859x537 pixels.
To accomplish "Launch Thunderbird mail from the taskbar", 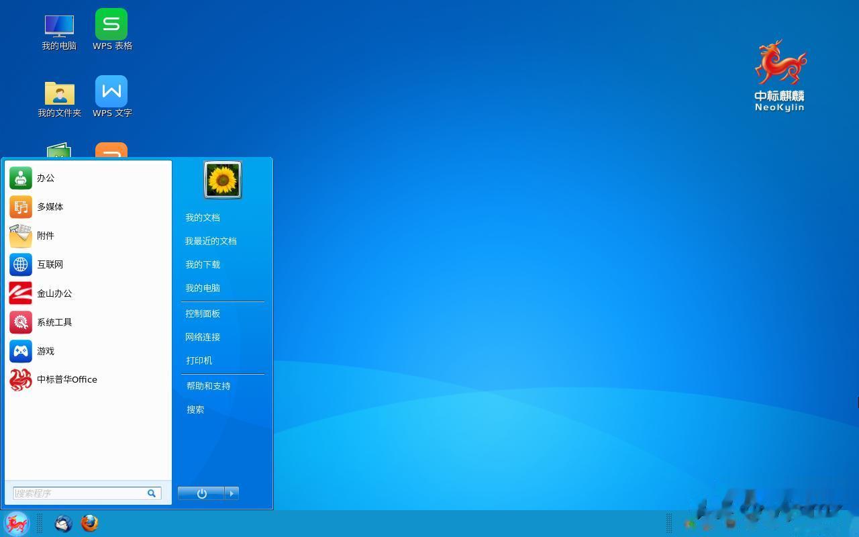I will point(64,523).
